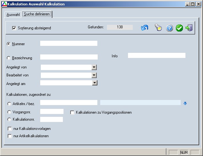This screenshot has width=203, height=156.
Task: Confirm selection with green checkmark icon
Action: tap(179, 28)
